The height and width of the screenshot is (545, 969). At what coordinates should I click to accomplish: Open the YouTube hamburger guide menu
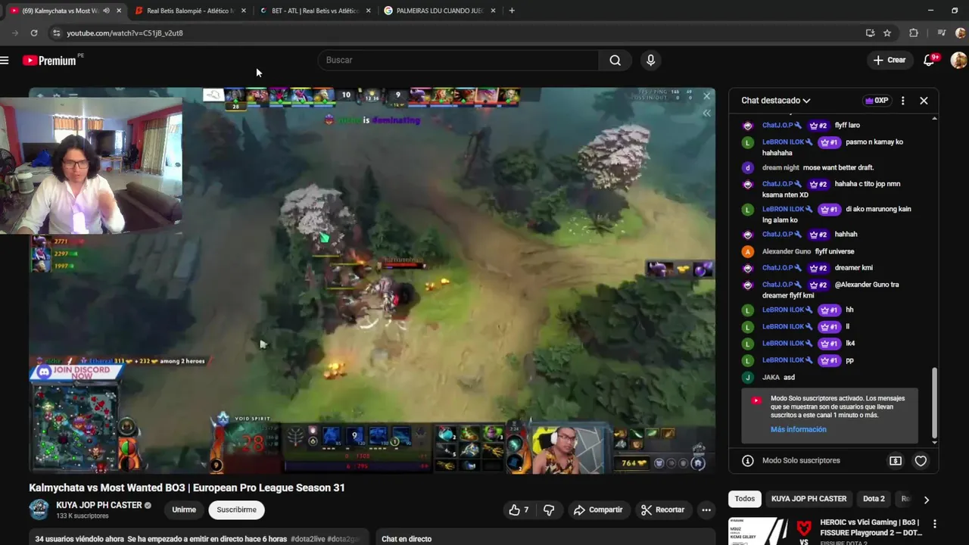(x=5, y=61)
